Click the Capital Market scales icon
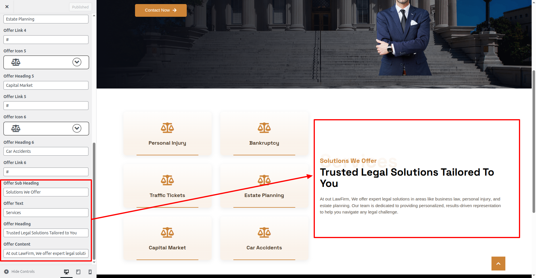 point(167,232)
